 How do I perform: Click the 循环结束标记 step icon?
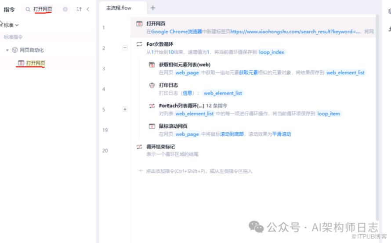(x=139, y=147)
